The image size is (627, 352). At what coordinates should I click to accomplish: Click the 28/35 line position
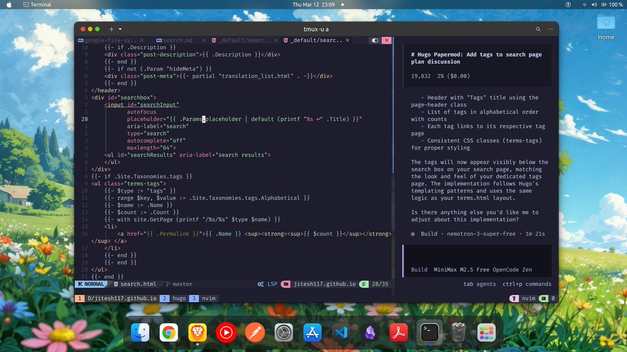pos(380,284)
